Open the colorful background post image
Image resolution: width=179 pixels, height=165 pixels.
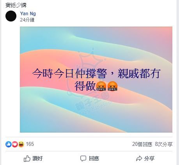96,79
